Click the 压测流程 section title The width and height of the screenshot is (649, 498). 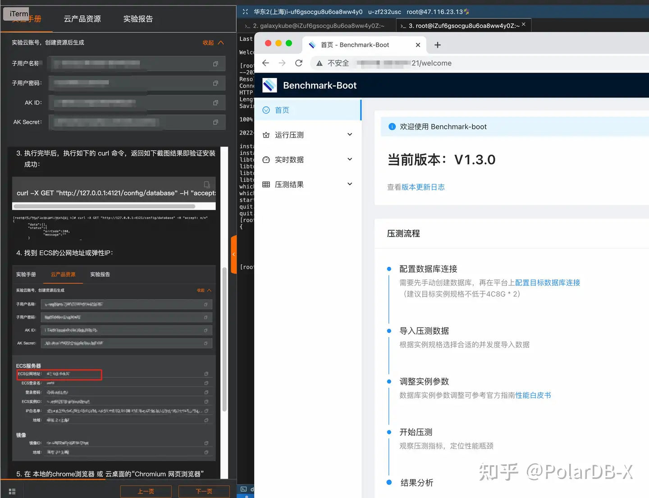coord(403,233)
